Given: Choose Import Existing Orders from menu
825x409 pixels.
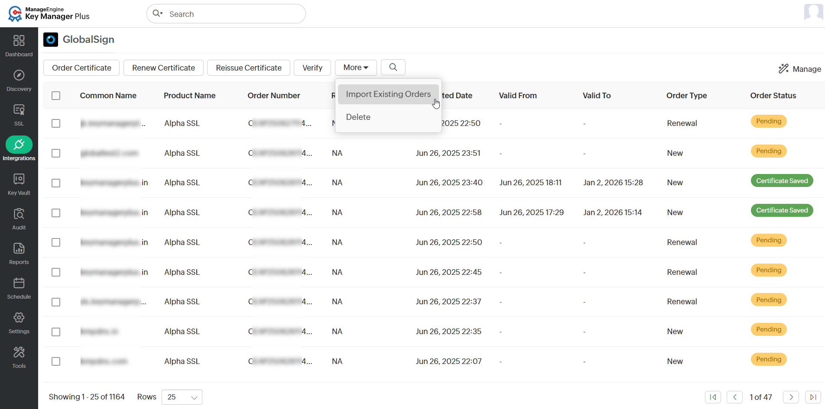Looking at the screenshot, I should tap(388, 94).
